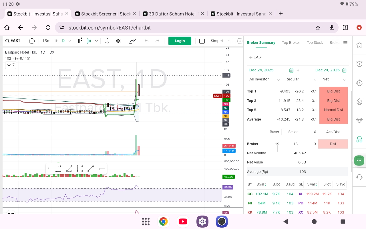Click the green Login button

pos(180,41)
